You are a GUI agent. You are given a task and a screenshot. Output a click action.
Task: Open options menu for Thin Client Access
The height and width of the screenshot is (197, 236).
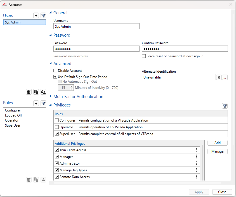196,150
